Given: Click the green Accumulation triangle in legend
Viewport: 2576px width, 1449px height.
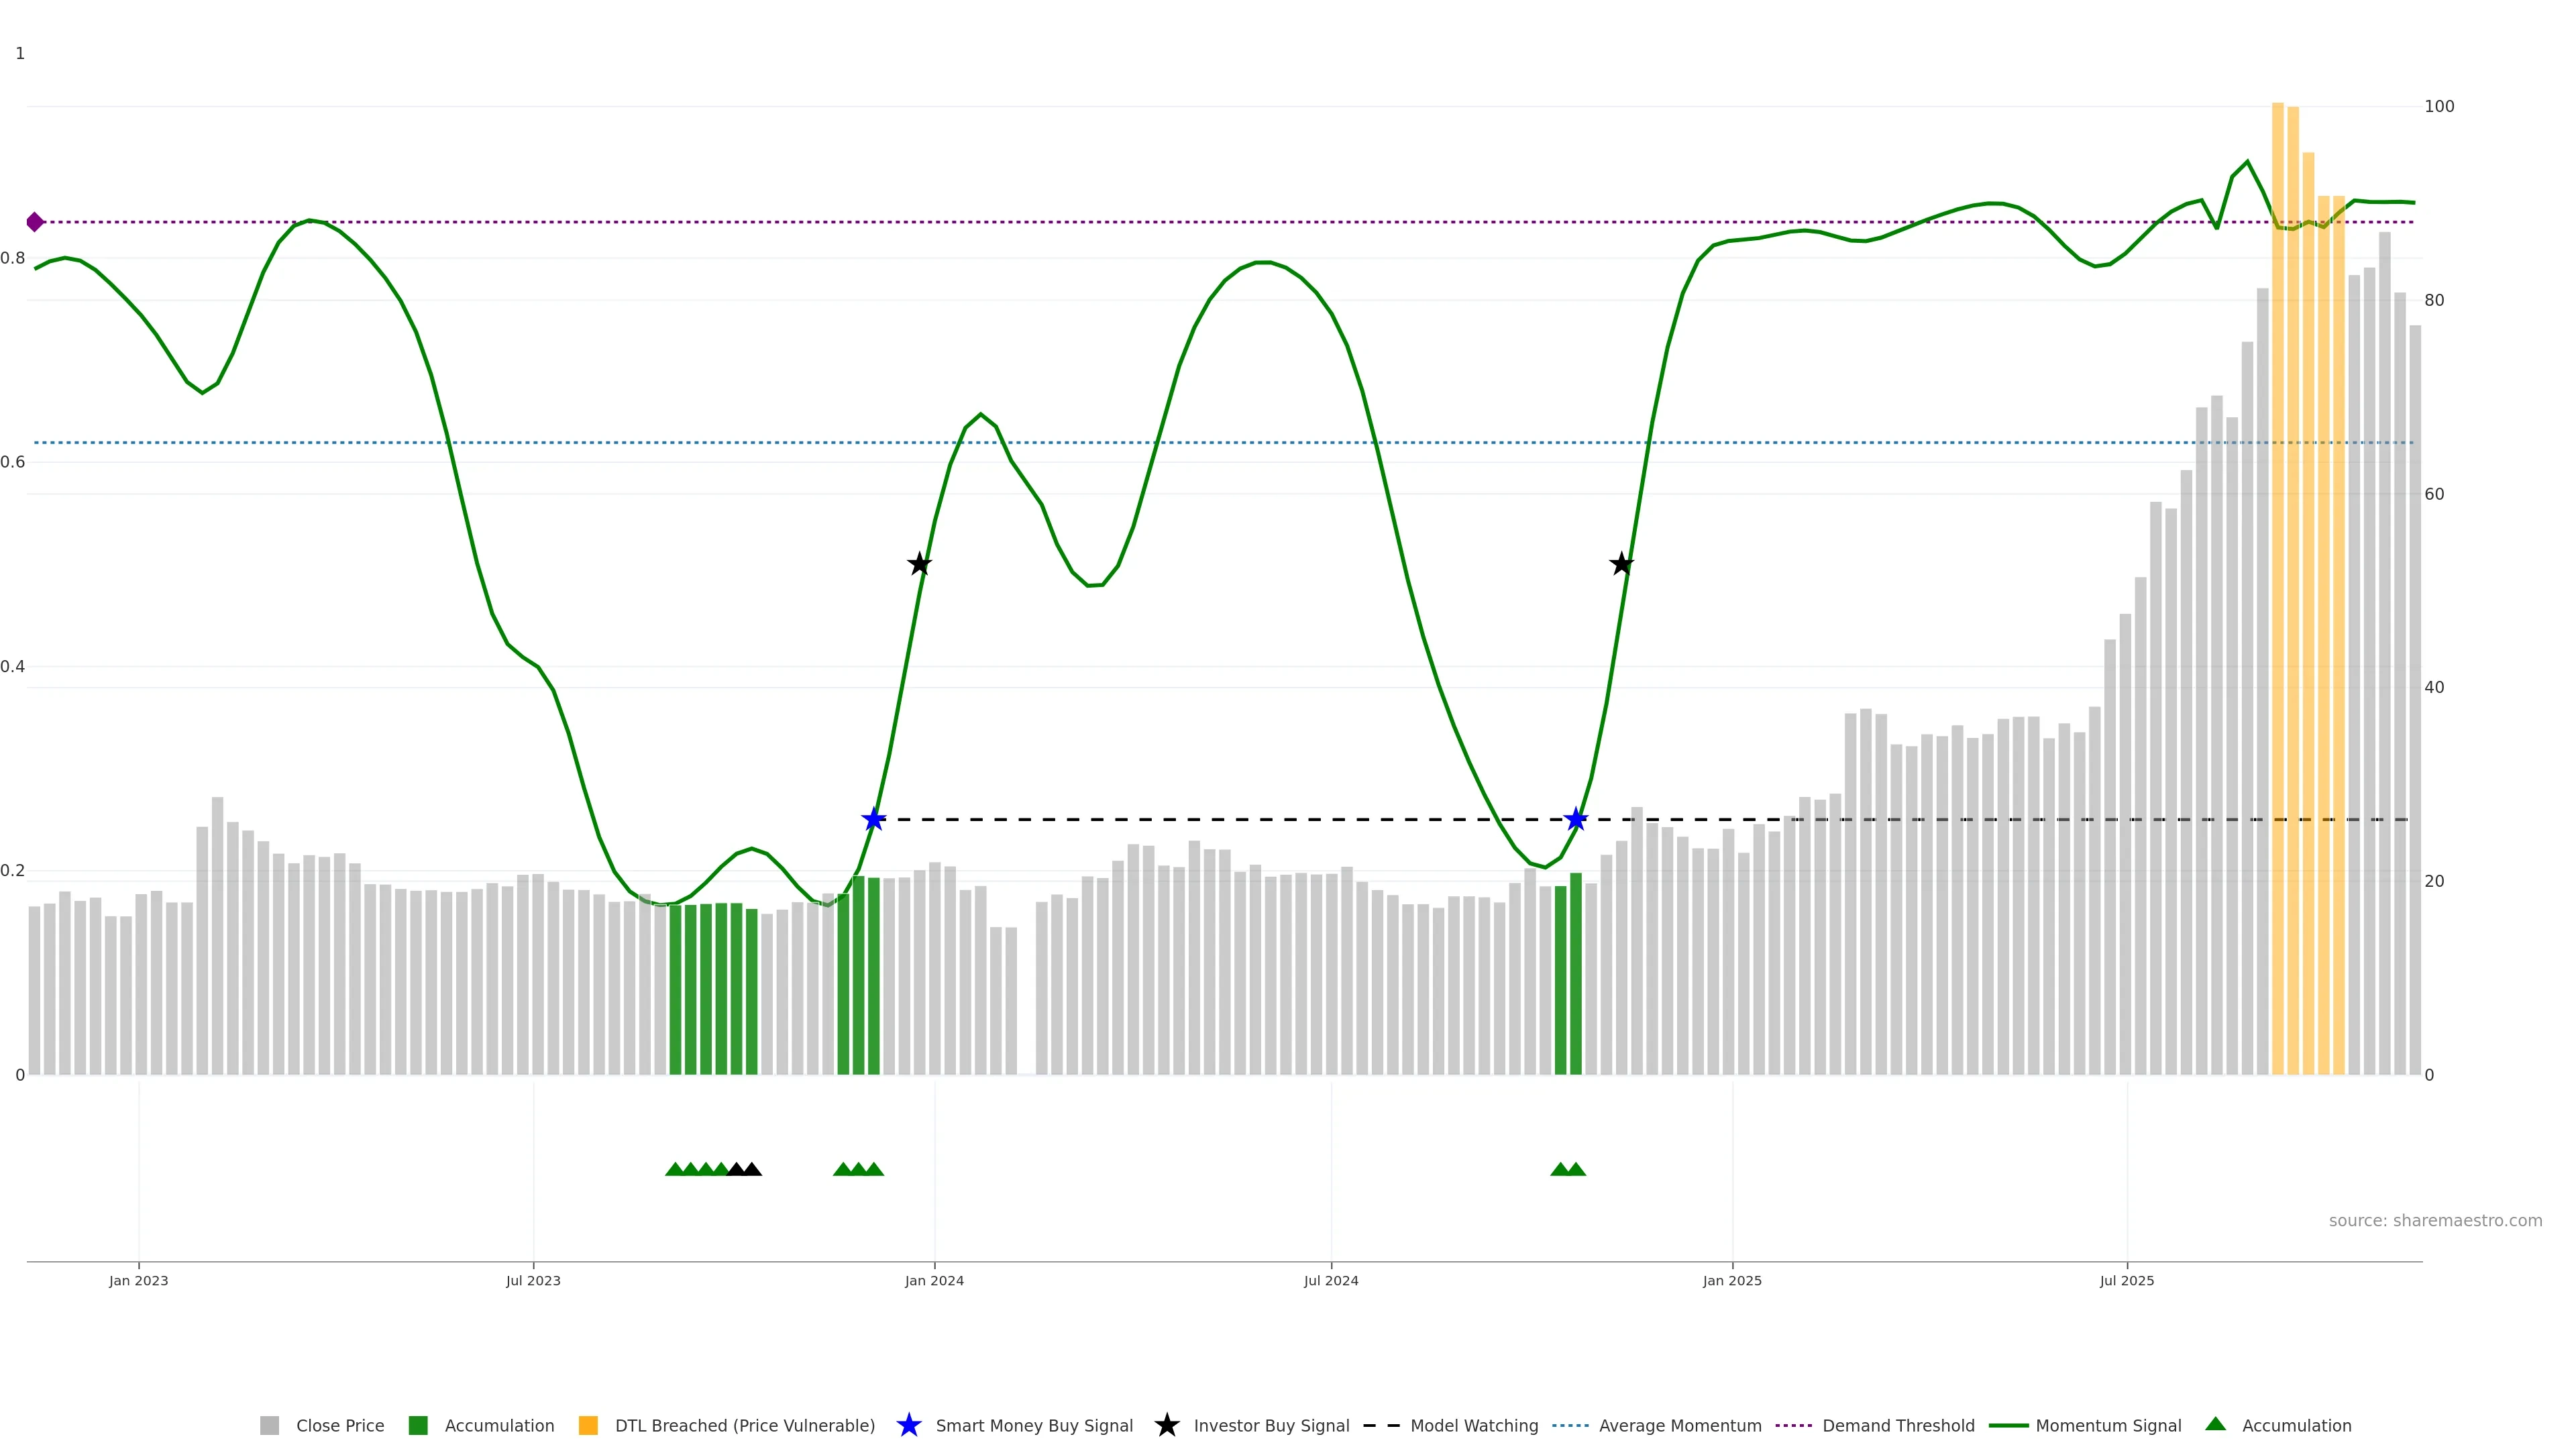Looking at the screenshot, I should click(2215, 1424).
